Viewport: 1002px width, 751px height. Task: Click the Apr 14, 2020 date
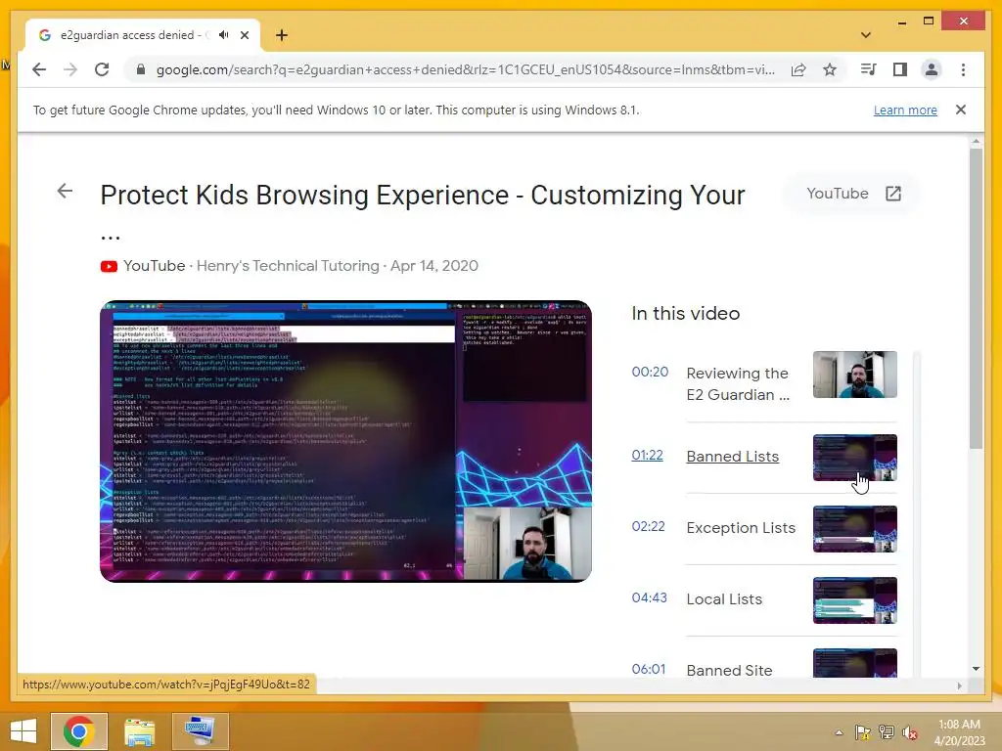[434, 266]
